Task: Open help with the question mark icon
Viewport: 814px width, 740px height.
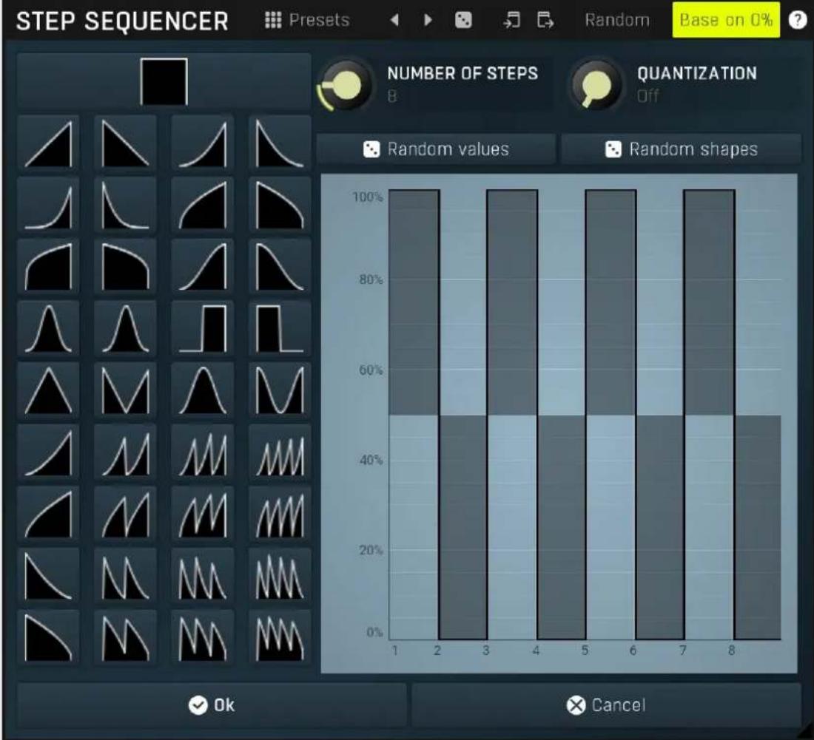Action: 798,20
